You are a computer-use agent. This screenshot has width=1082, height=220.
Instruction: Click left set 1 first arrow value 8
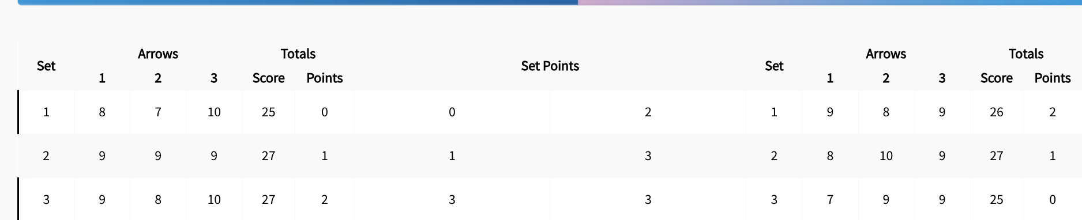102,112
